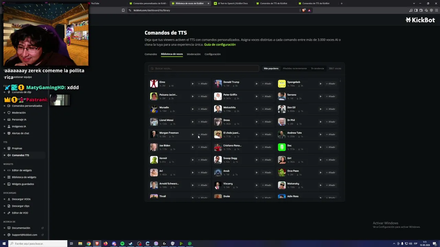This screenshot has height=247, width=440.
Task: Add the Dross voice
Action: coord(267,122)
